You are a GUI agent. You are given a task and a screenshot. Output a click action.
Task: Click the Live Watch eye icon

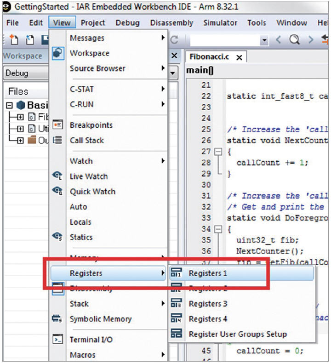coord(58,176)
